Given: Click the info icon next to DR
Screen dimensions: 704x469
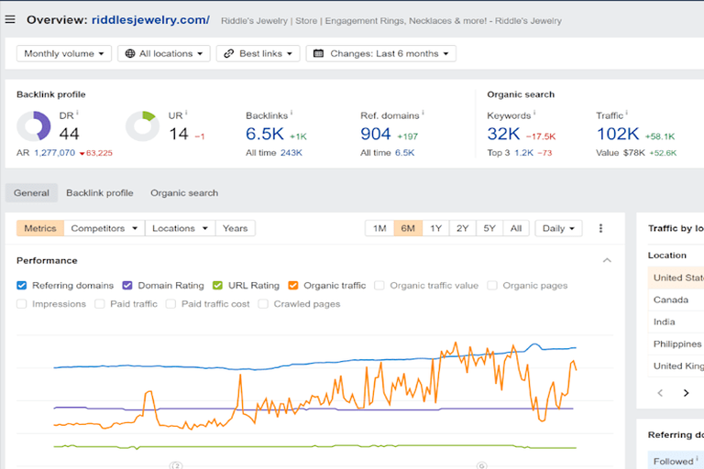Looking at the screenshot, I should (x=77, y=113).
